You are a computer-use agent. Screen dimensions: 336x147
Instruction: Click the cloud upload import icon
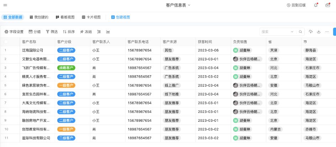pyautogui.click(x=311, y=32)
